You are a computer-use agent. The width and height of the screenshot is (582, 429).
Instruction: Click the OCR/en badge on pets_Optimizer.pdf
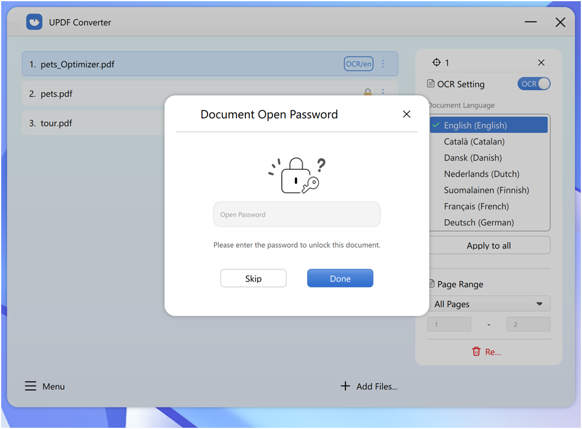(x=358, y=64)
